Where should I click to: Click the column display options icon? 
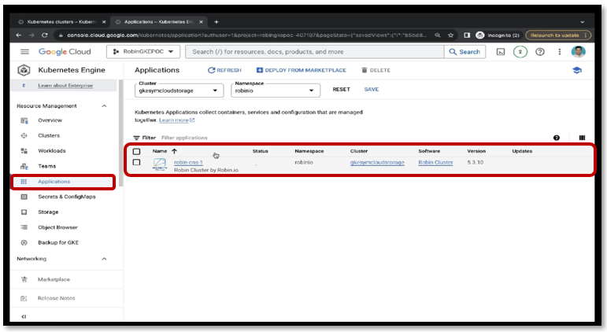tap(582, 138)
